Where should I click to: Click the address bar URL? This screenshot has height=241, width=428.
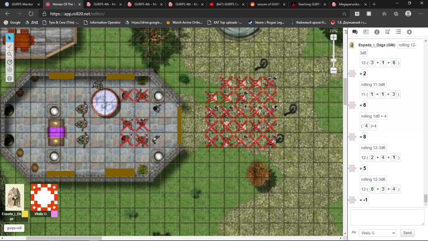coord(77,14)
